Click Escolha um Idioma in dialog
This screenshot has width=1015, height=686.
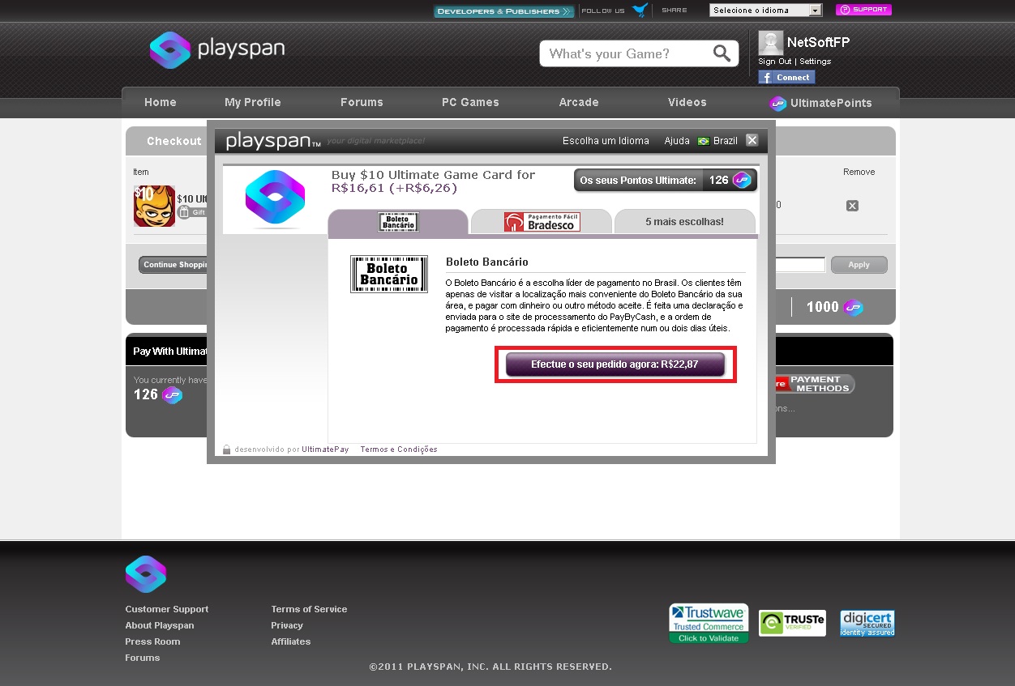[x=606, y=141]
